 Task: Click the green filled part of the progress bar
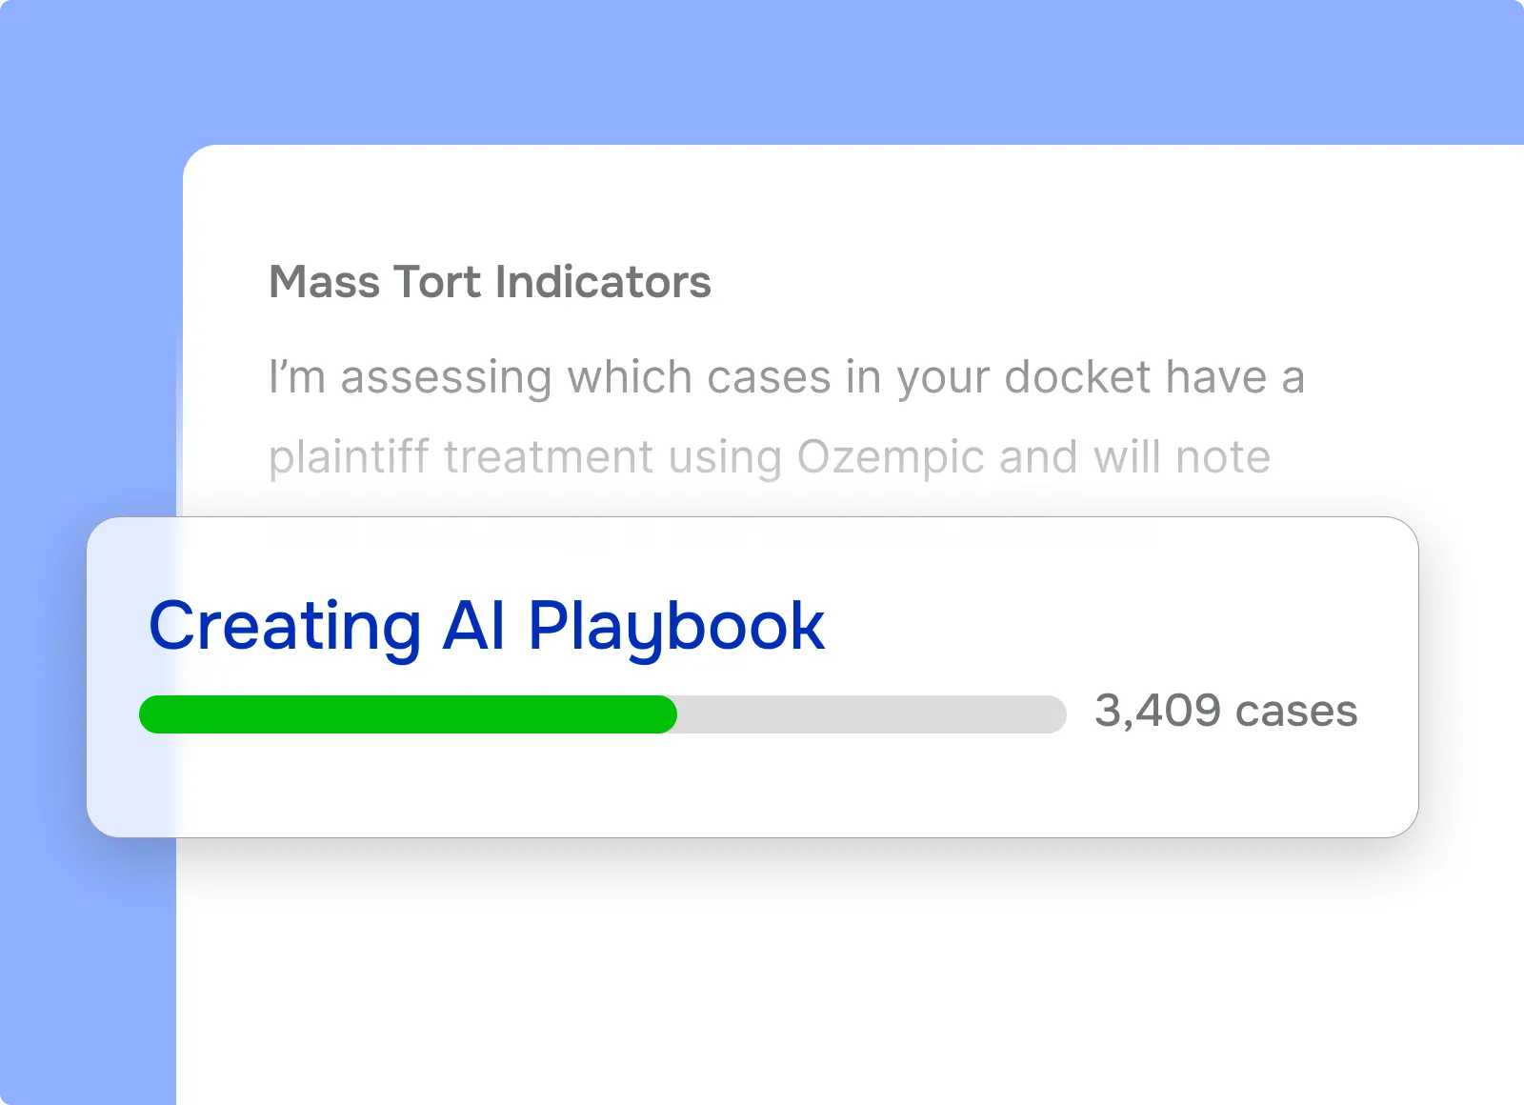tap(408, 714)
